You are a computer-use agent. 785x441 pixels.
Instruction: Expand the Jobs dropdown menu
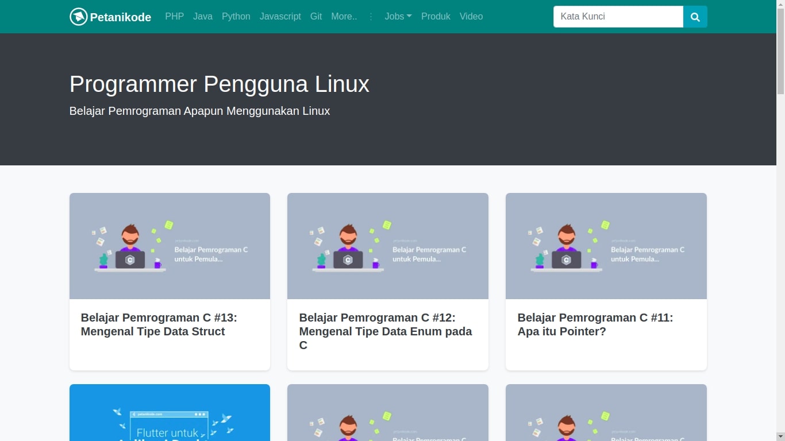[398, 17]
